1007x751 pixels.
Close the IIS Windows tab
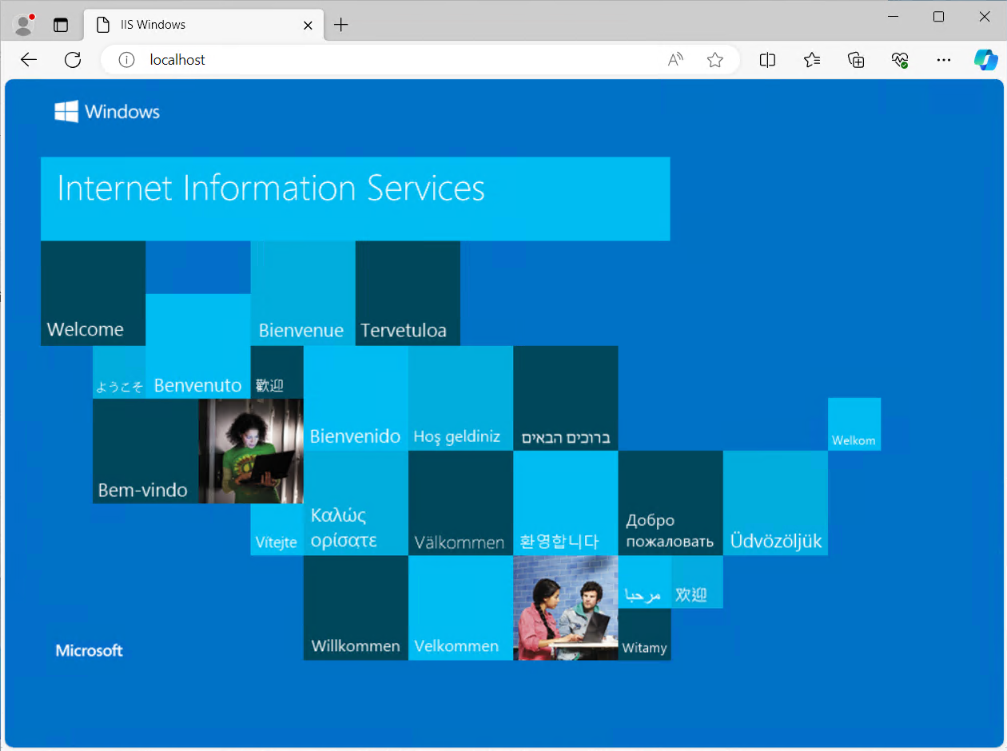(308, 26)
